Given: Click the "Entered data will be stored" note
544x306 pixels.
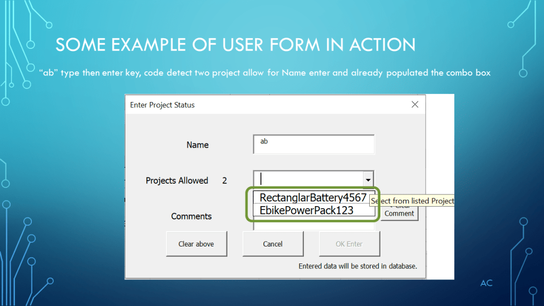Looking at the screenshot, I should pos(358,266).
